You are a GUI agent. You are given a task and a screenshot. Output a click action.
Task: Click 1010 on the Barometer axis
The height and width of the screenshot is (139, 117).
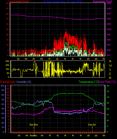click(109, 19)
